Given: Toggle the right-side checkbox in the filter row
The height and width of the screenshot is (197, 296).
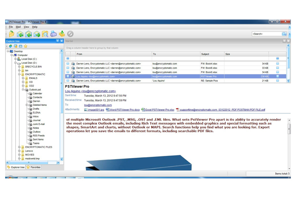Looking at the screenshot, I should [277, 58].
